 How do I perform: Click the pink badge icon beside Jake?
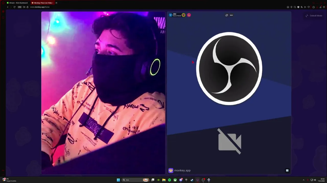tap(189, 15)
